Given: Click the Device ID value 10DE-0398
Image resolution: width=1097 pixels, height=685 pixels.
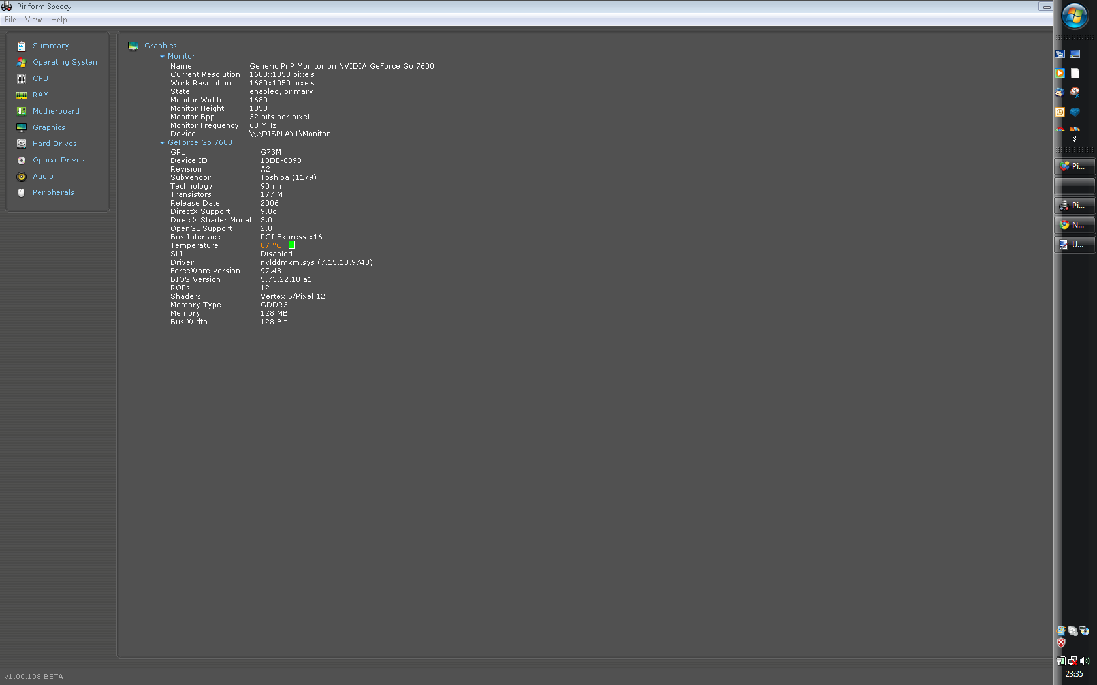Looking at the screenshot, I should (x=281, y=161).
